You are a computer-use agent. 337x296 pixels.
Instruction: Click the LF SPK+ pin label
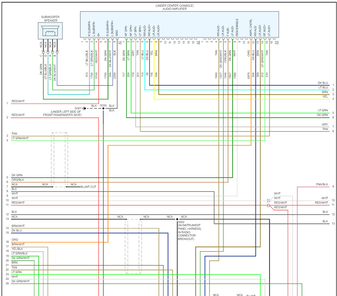(140, 31)
